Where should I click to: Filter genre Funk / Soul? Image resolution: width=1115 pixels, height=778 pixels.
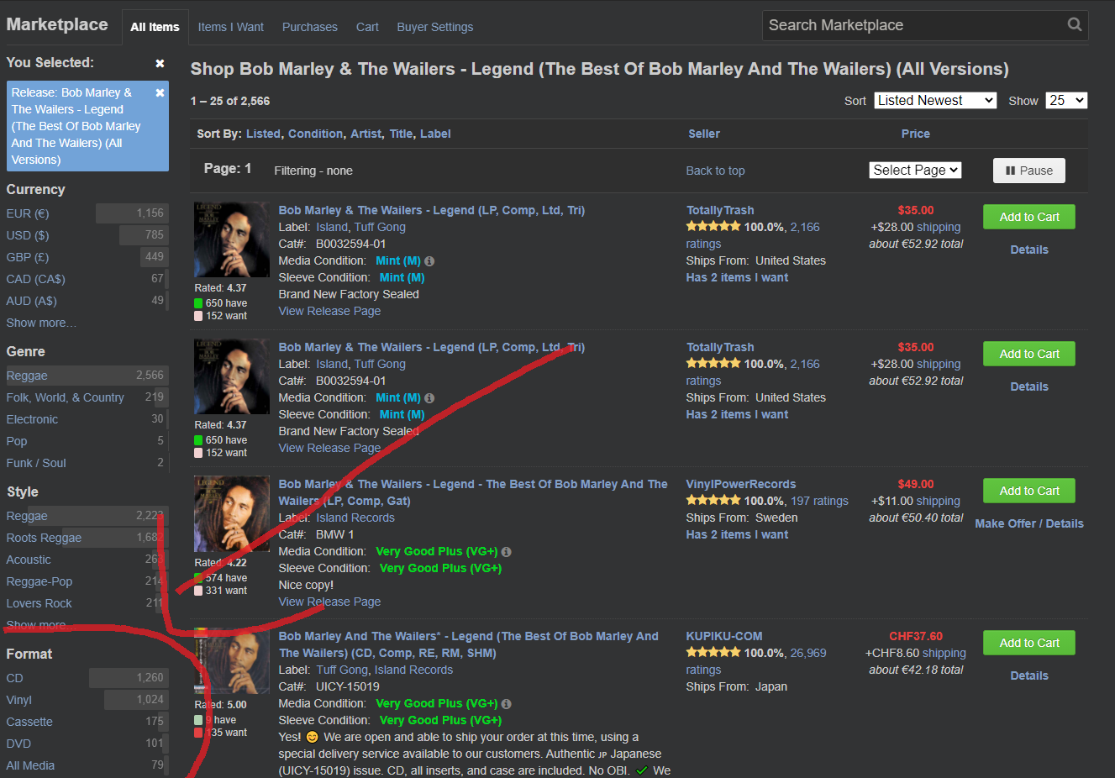[x=87, y=463]
